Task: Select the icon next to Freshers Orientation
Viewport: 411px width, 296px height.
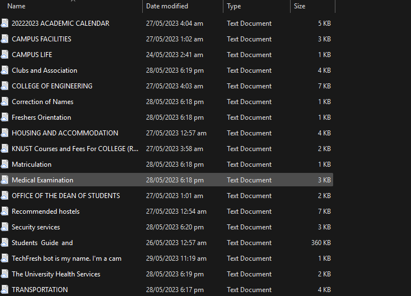Action: tap(5, 118)
